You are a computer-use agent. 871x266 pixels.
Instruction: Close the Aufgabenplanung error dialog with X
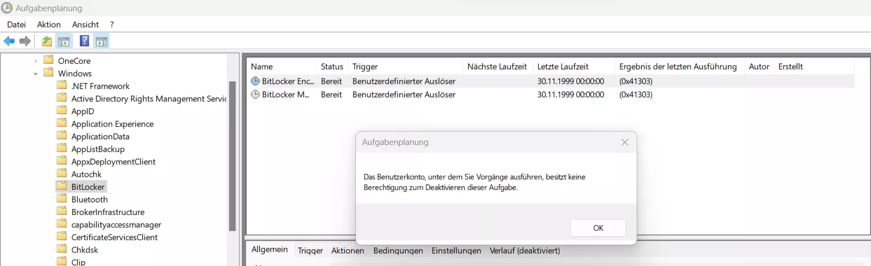625,142
